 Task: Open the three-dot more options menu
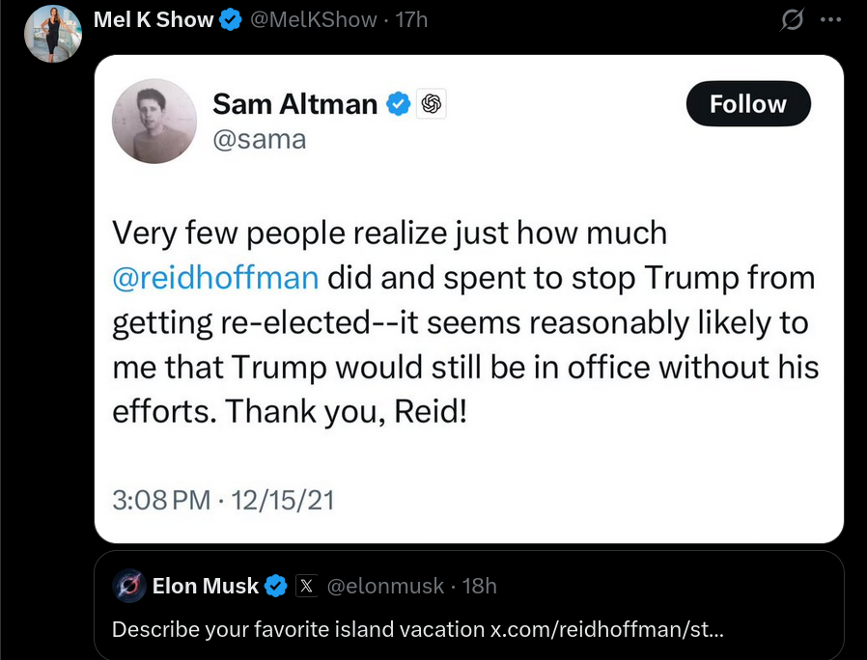830,20
